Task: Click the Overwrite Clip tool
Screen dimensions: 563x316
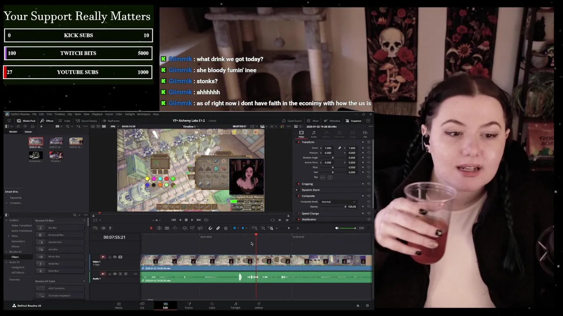Action: (192, 228)
